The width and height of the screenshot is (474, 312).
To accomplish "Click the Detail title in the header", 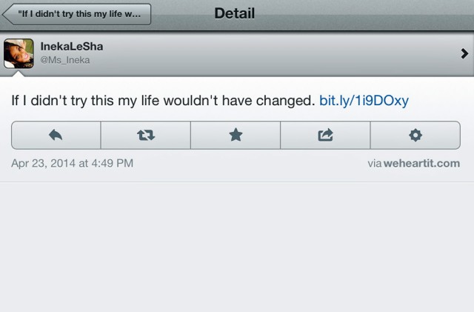I will tap(235, 13).
